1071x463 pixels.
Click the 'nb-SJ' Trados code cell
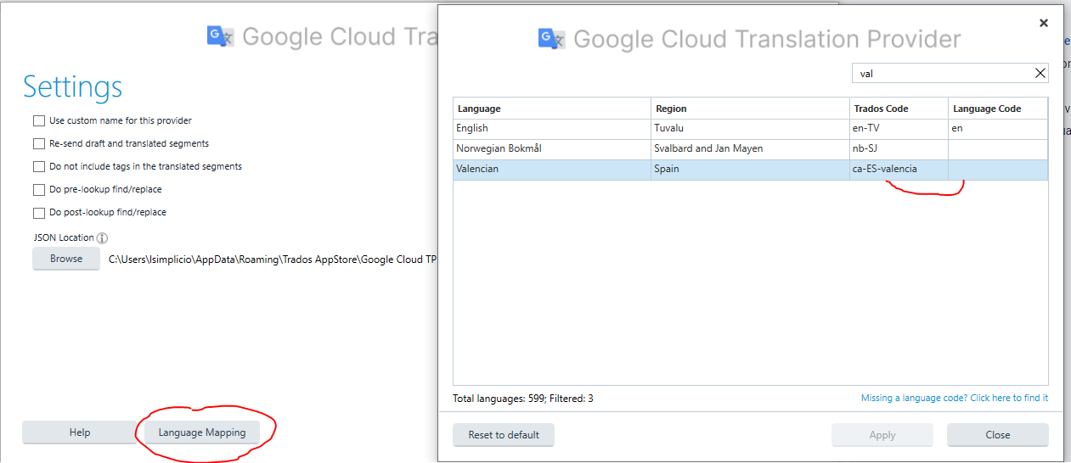point(899,149)
